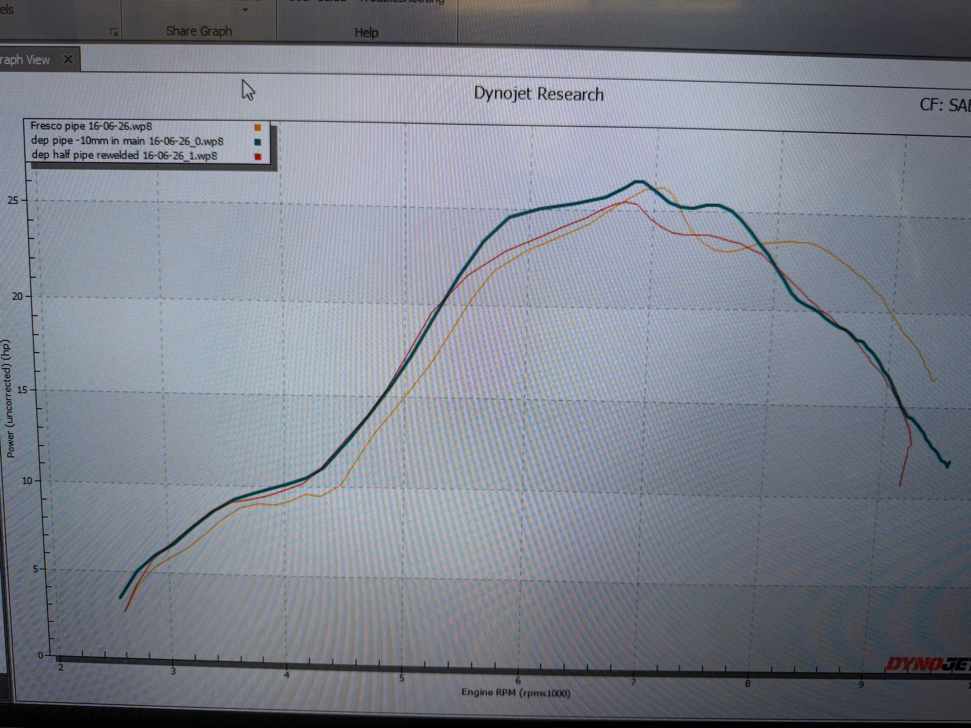Close the Graph View tab
The image size is (971, 728).
click(68, 59)
